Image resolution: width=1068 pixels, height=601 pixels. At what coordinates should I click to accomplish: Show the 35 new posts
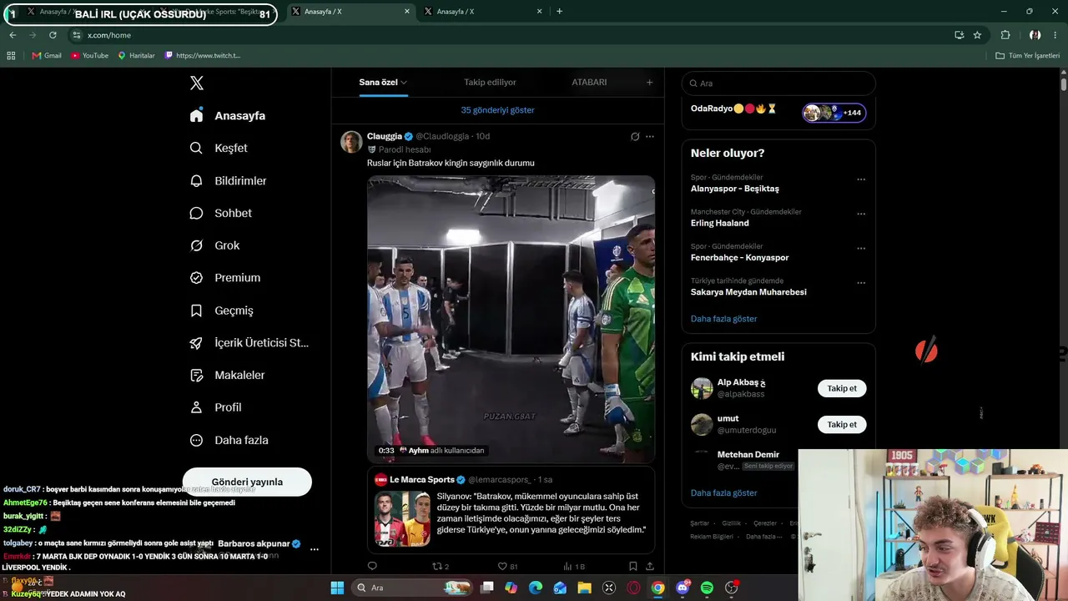pos(497,110)
